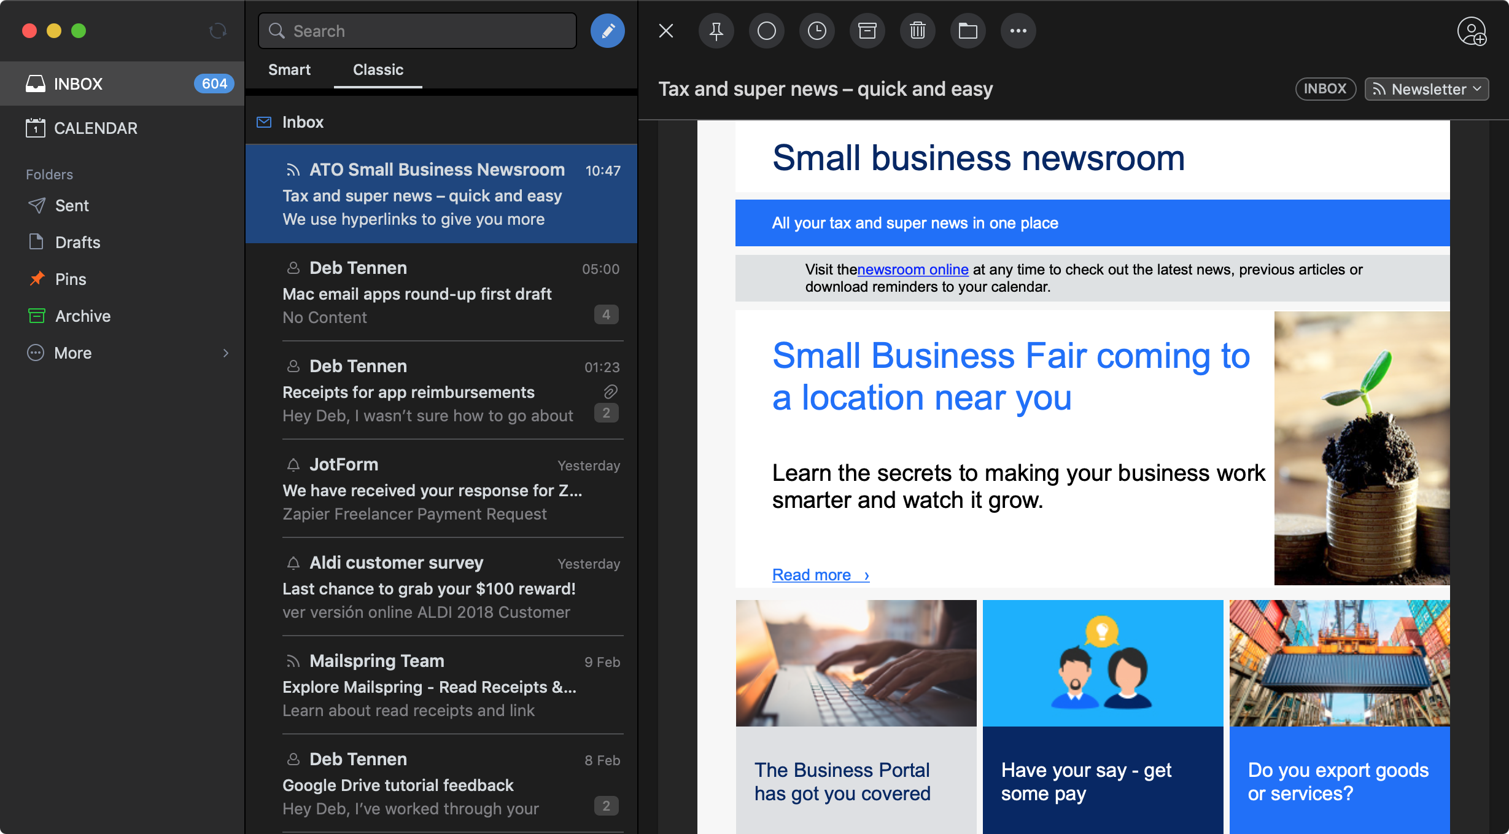The height and width of the screenshot is (834, 1509).
Task: Switch to the Smart inbox tab
Action: [289, 70]
